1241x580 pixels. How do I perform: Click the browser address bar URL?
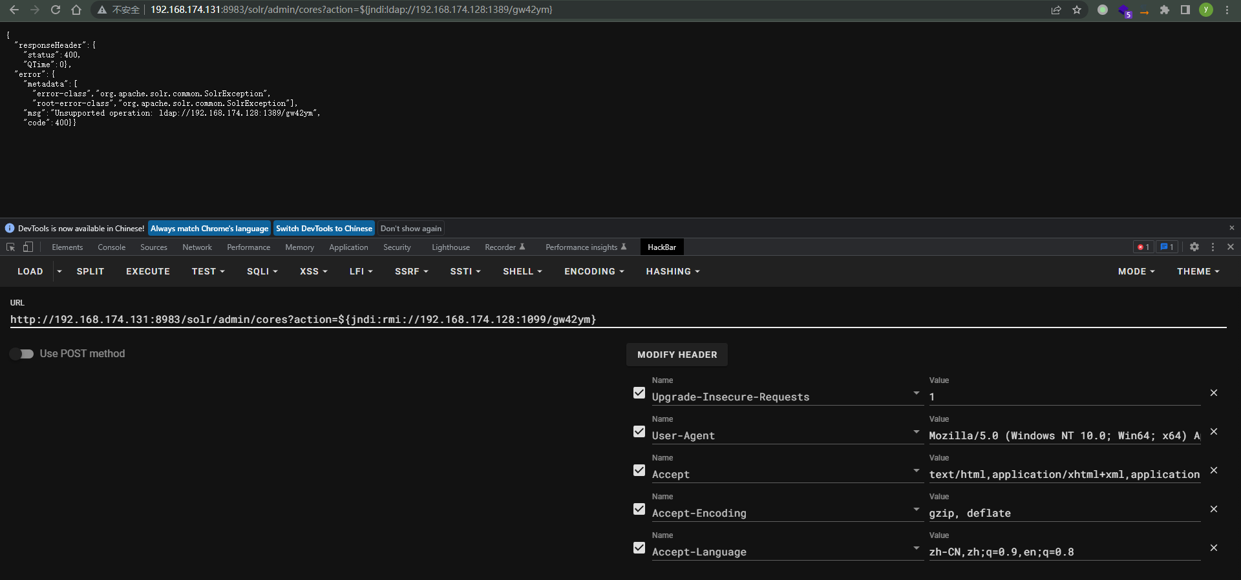(x=352, y=10)
